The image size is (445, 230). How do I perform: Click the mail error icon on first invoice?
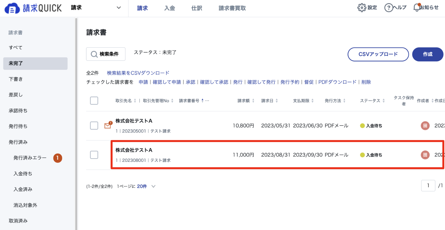point(108,125)
